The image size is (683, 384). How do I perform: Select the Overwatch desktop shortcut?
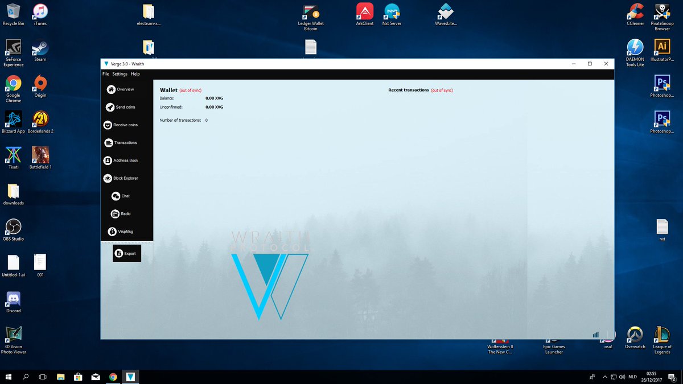pos(635,337)
